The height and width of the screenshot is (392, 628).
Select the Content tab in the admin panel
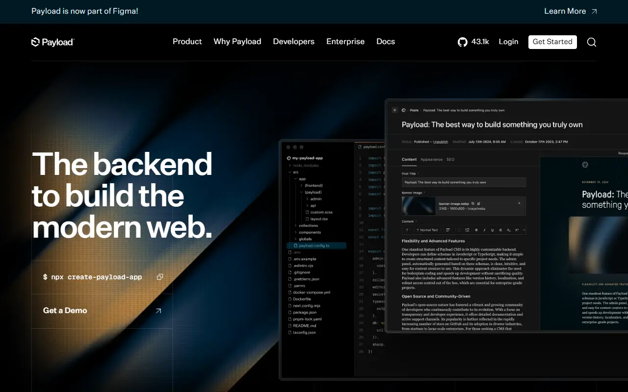pos(409,159)
